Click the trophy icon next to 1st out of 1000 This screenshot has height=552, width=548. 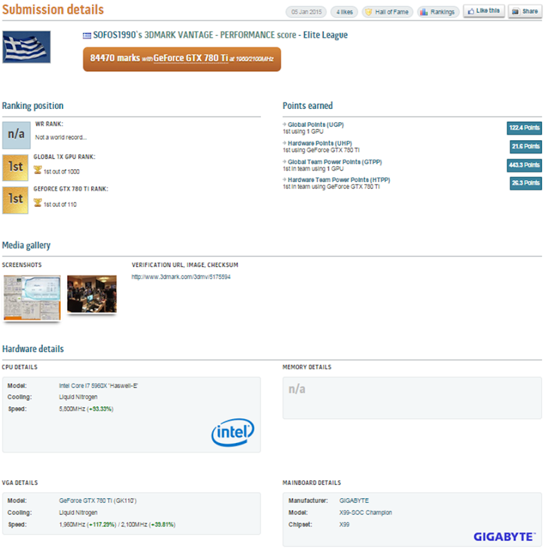pyautogui.click(x=38, y=170)
